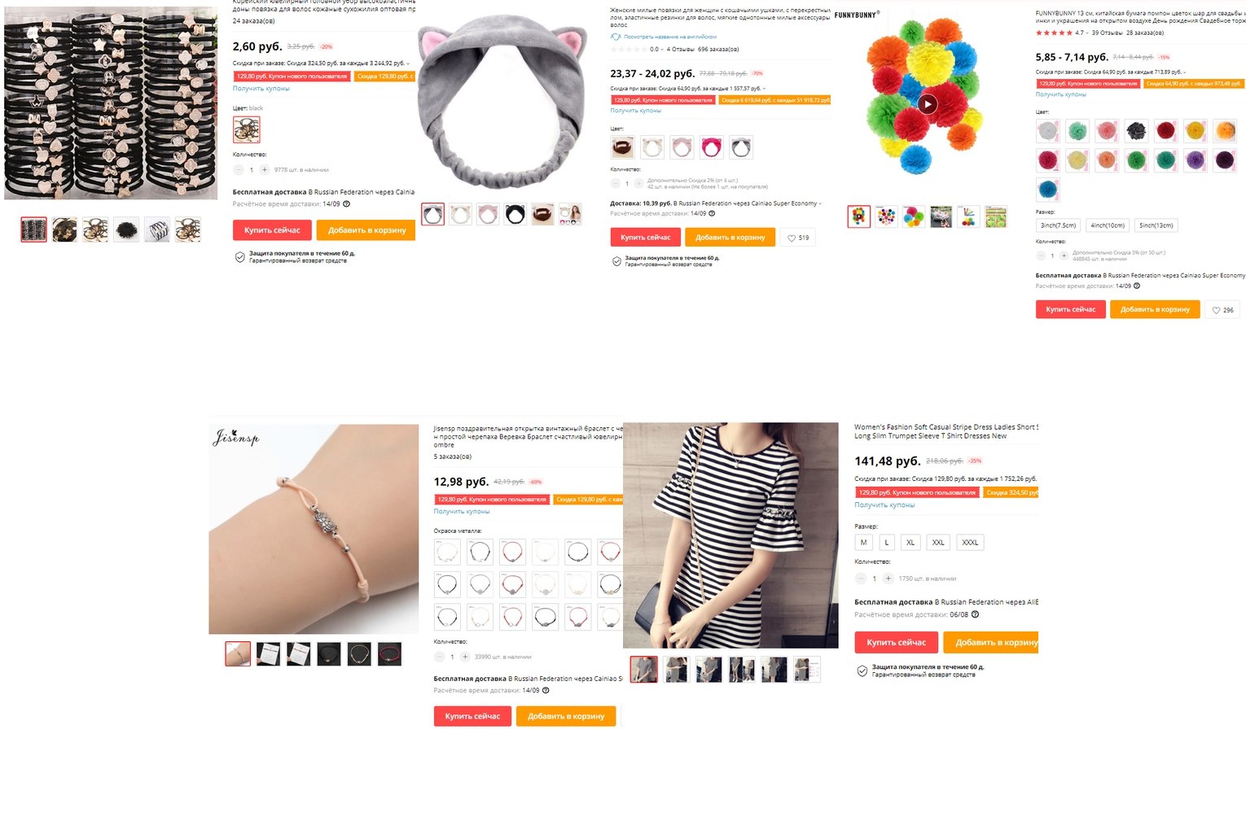
Task: Increase quantity for striped dress
Action: [888, 579]
